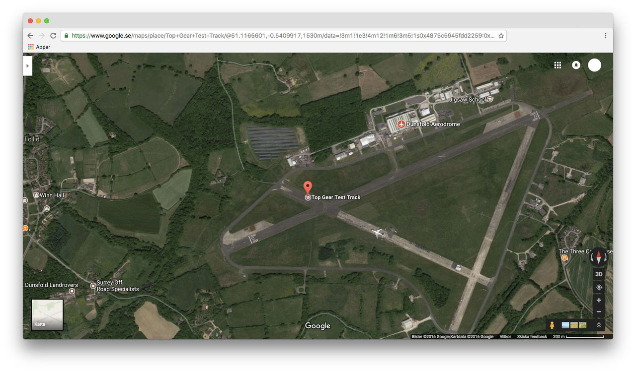Screen dimensions: 636x372
Task: Click the compass to reset north
Action: click(x=599, y=257)
